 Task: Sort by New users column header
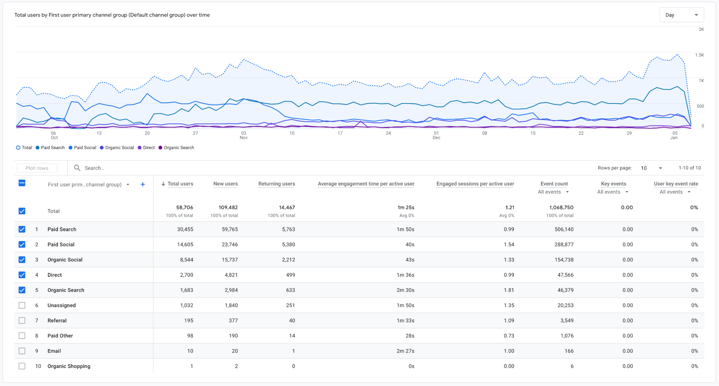click(x=226, y=184)
